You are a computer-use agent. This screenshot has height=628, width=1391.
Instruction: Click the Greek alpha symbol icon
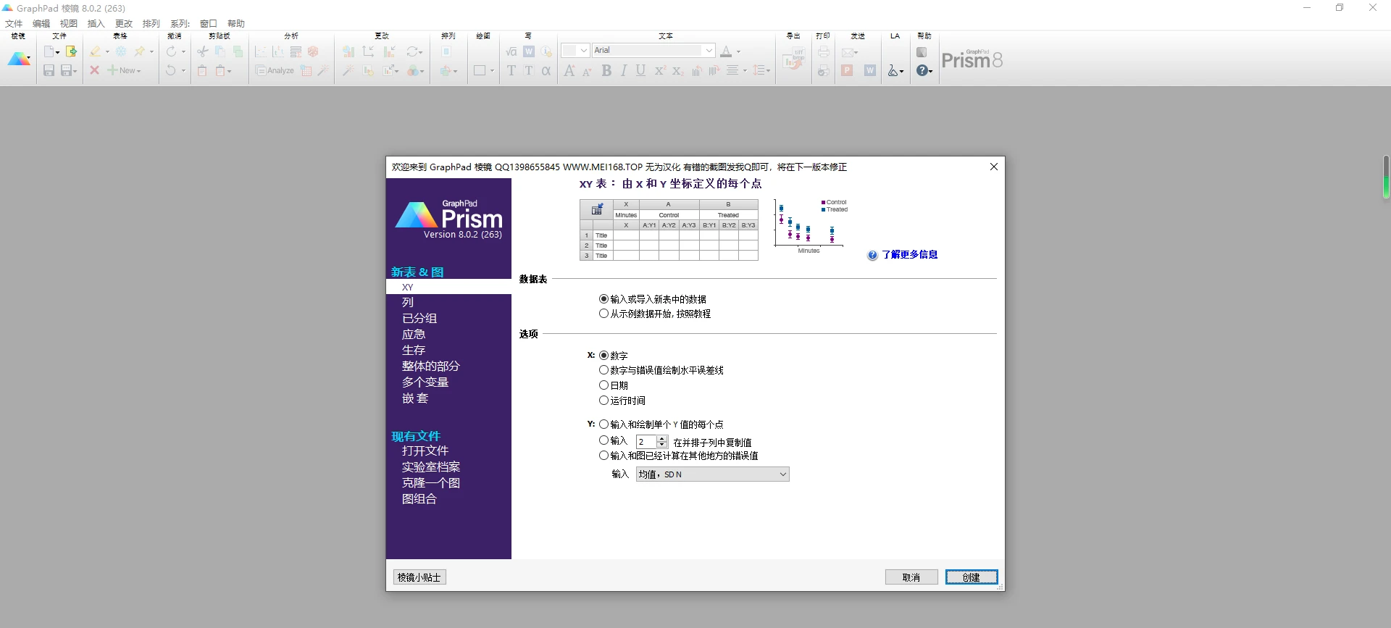(x=546, y=70)
